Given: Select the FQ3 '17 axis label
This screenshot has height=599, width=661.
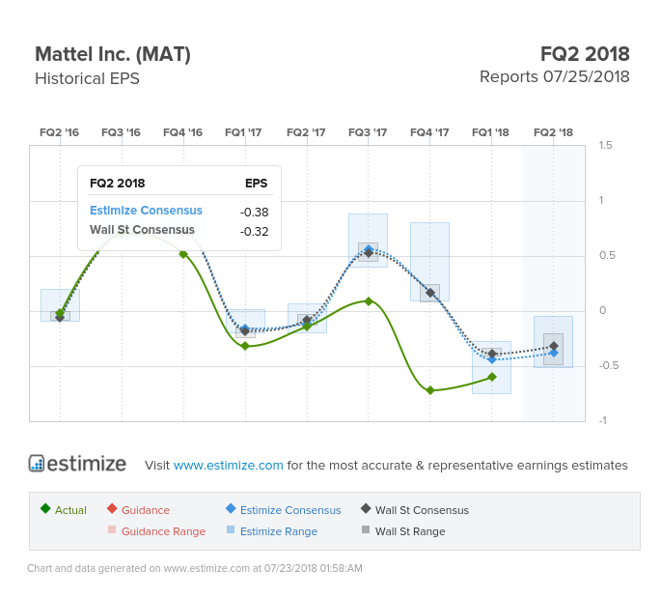Looking at the screenshot, I should pyautogui.click(x=368, y=132).
